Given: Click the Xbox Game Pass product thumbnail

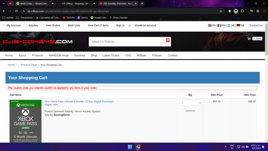Looking at the screenshot, I should (26, 121).
